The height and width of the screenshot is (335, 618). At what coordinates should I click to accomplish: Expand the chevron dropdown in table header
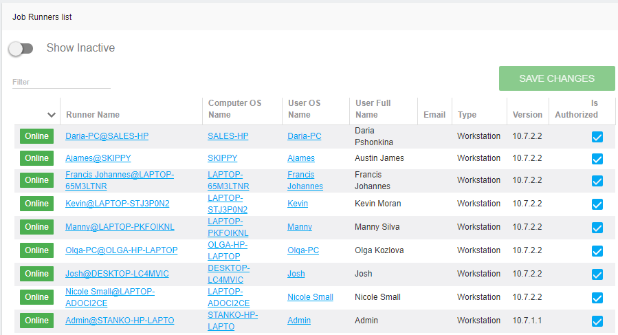(x=51, y=115)
